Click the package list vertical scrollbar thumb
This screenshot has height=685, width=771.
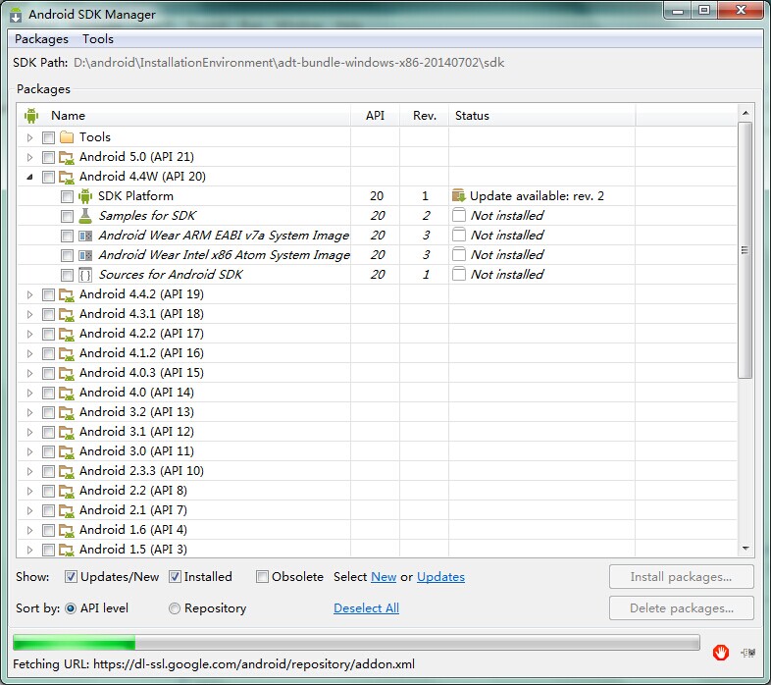[x=745, y=250]
